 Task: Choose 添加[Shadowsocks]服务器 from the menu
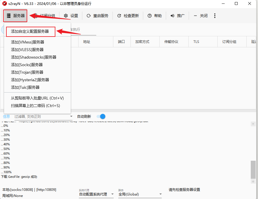tap(34, 57)
